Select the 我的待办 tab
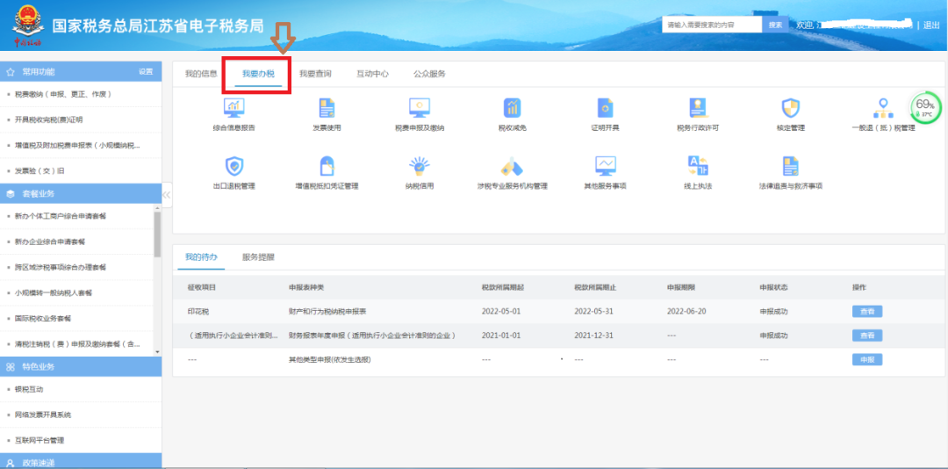The image size is (948, 469). 201,256
